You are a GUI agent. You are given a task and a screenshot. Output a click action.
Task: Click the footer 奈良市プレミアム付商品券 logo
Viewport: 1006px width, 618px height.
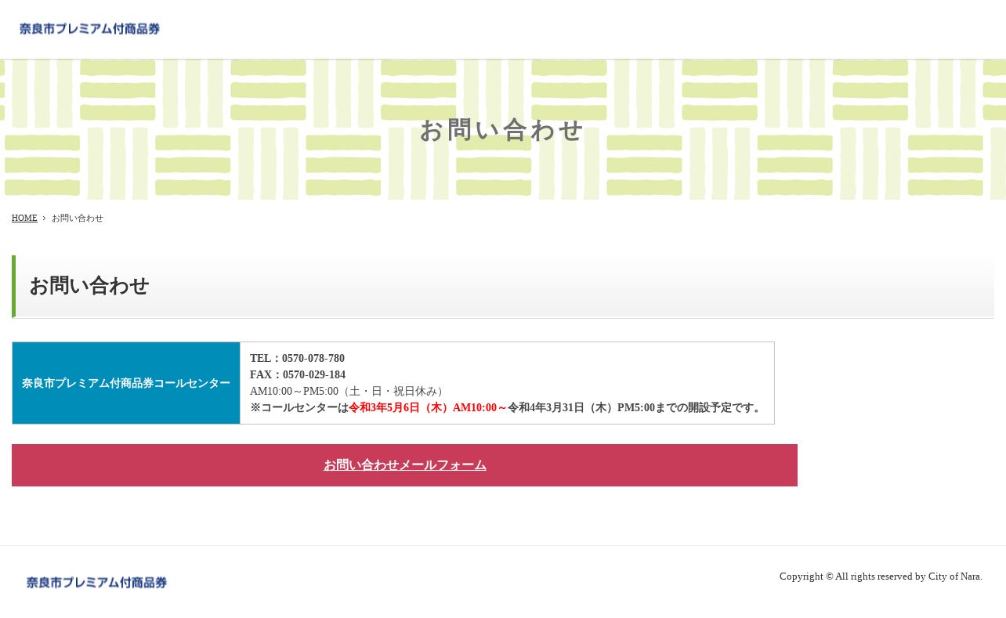point(96,582)
